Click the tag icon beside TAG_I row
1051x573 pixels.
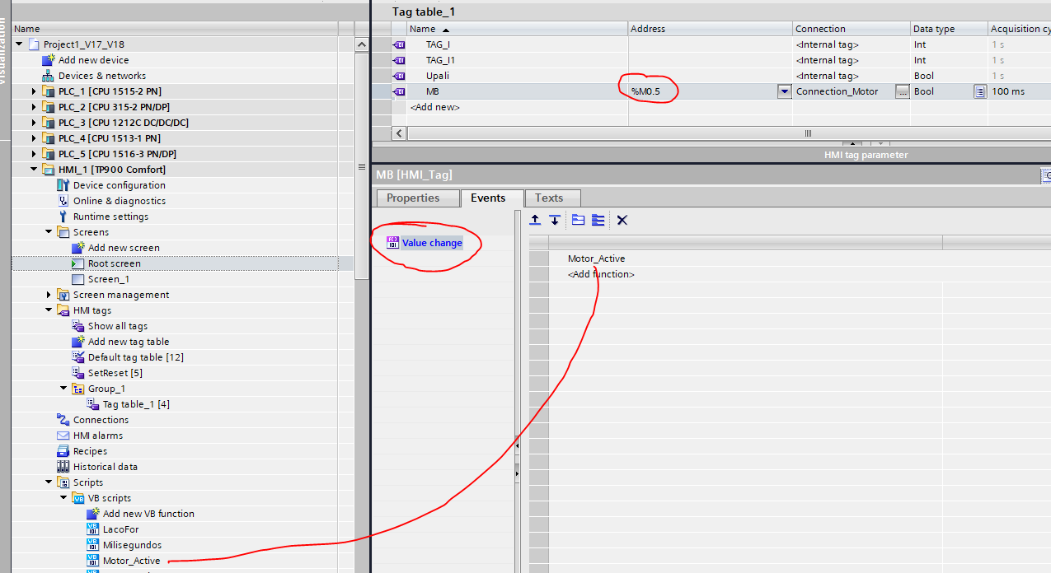pyautogui.click(x=399, y=44)
